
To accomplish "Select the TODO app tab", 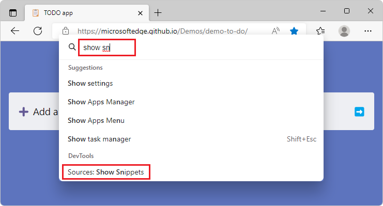I will (87, 13).
